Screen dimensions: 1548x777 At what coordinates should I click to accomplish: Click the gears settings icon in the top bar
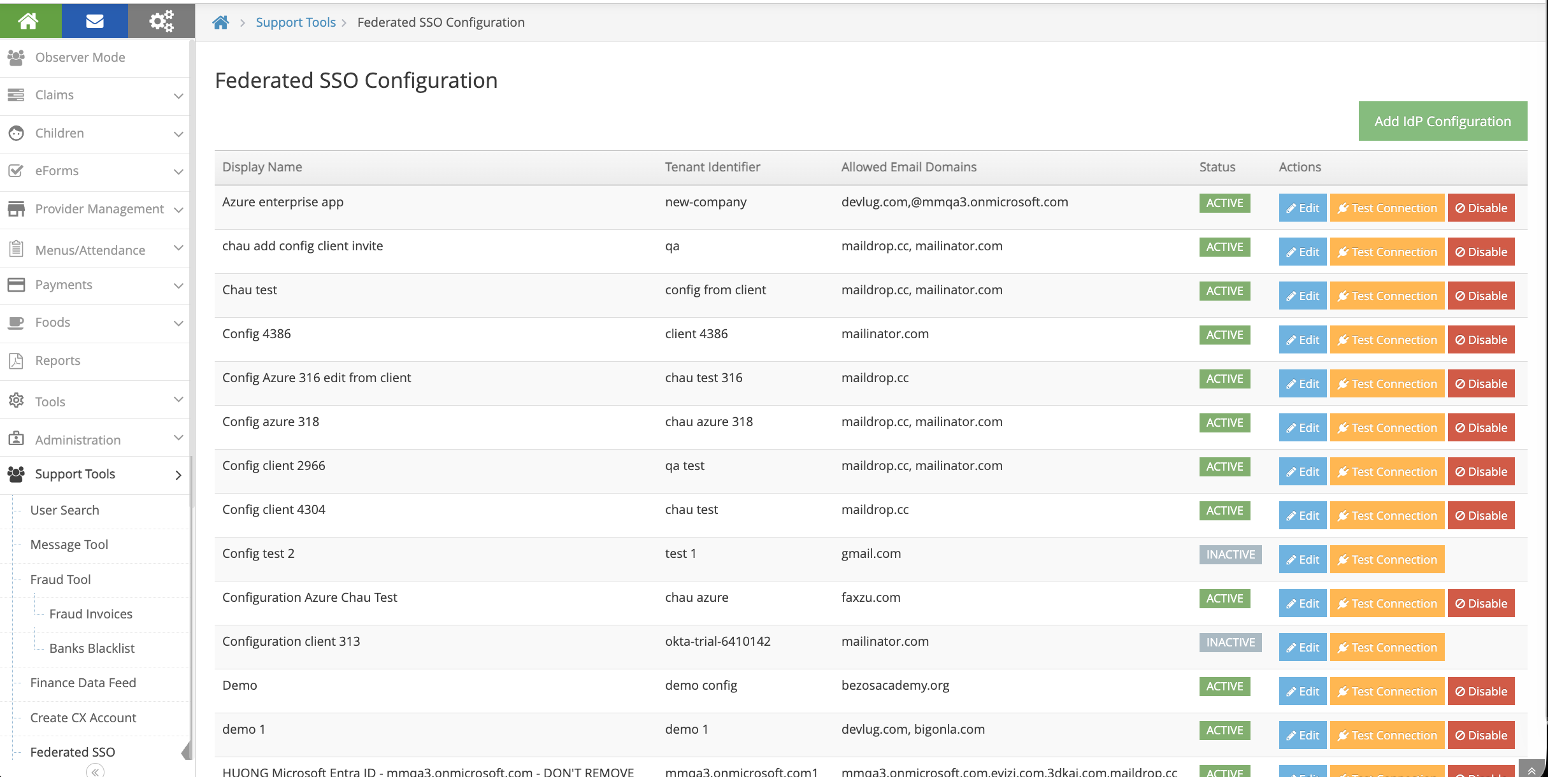161,20
